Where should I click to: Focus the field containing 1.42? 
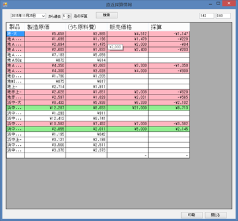(x=207, y=16)
